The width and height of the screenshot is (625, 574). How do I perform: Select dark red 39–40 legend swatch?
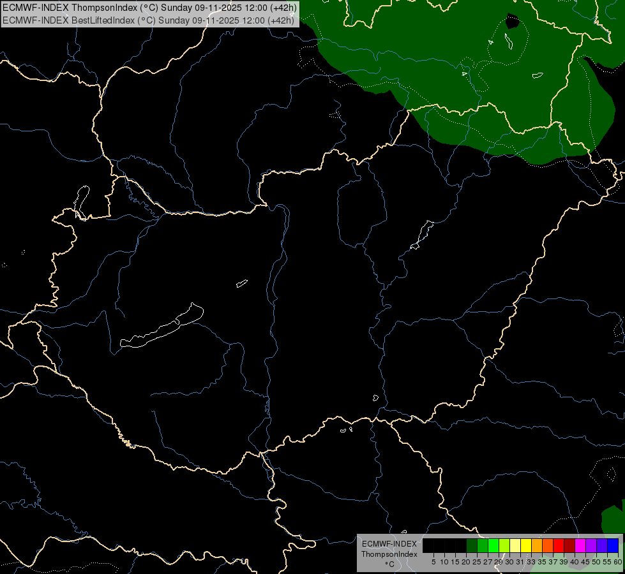pyautogui.click(x=569, y=545)
